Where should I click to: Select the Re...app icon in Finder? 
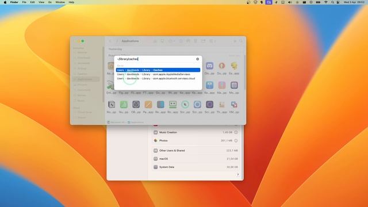click(160, 105)
